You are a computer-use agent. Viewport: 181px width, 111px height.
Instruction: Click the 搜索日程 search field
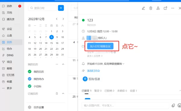[x=42, y=8]
